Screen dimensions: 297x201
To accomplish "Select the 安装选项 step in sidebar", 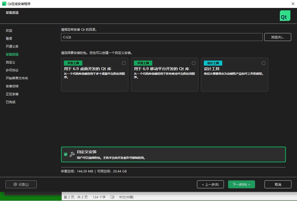I will click(12, 54).
